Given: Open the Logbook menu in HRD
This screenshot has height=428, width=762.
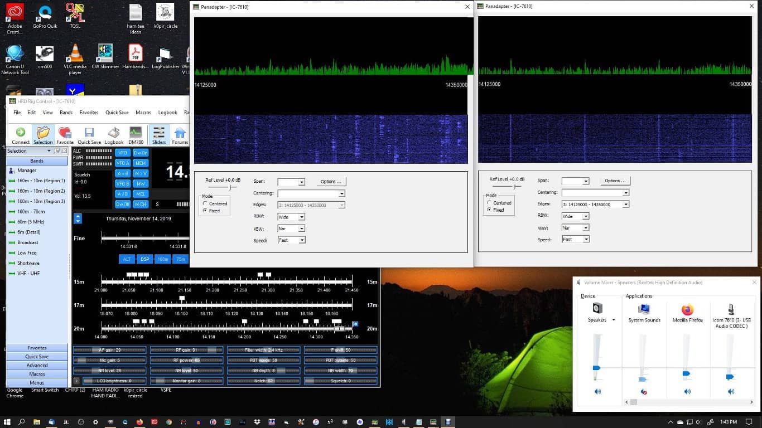Looking at the screenshot, I should (x=167, y=113).
